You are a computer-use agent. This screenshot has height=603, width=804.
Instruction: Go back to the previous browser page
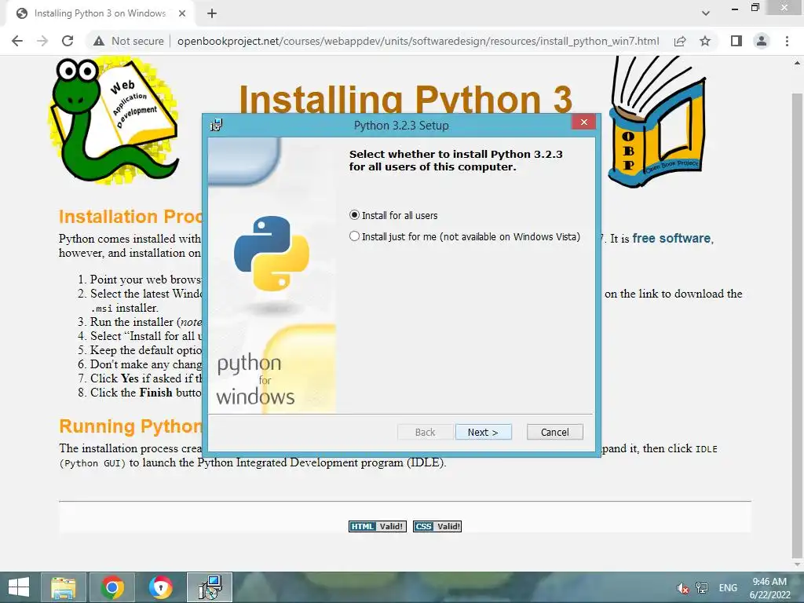17,41
